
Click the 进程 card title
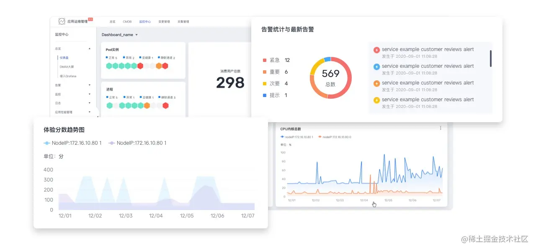pyautogui.click(x=109, y=90)
